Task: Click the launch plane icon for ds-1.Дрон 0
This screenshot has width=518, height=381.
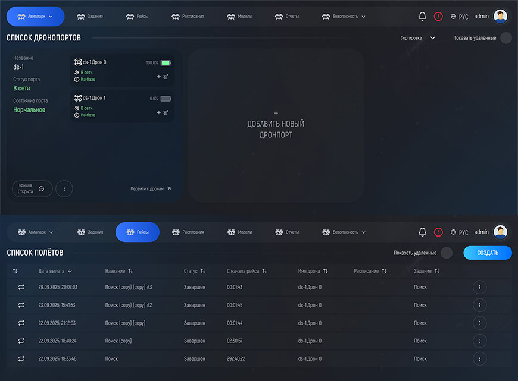Action: point(166,77)
